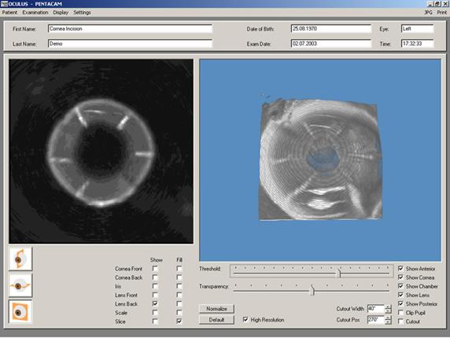Uncheck Show Anterior checkbox
This screenshot has height=338, width=450.
click(400, 269)
